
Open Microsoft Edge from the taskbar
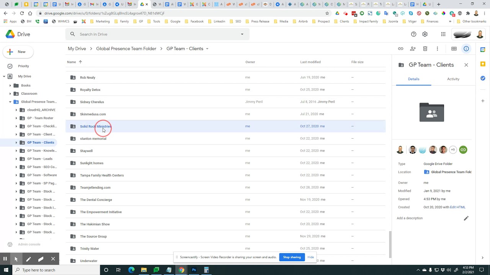[131, 270]
